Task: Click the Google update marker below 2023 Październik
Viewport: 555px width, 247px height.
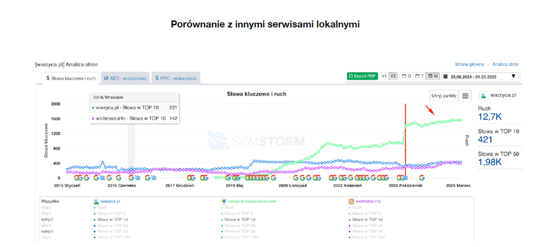Action: coord(402,178)
